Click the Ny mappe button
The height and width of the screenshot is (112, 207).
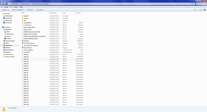point(40,10)
